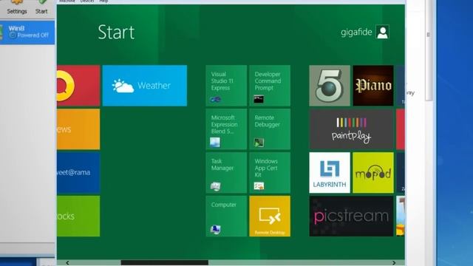Click the dark horizontal scrollbar thumb

click(164, 263)
